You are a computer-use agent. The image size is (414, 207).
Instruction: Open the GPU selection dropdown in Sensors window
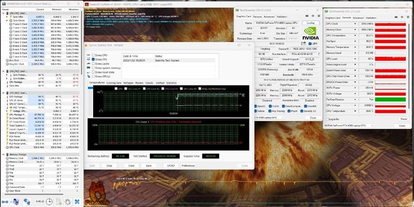tap(348, 125)
